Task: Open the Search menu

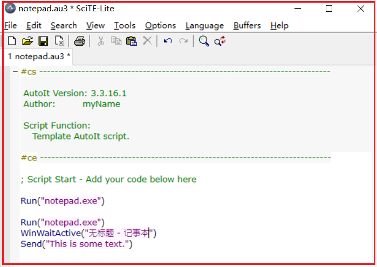Action: coord(64,25)
